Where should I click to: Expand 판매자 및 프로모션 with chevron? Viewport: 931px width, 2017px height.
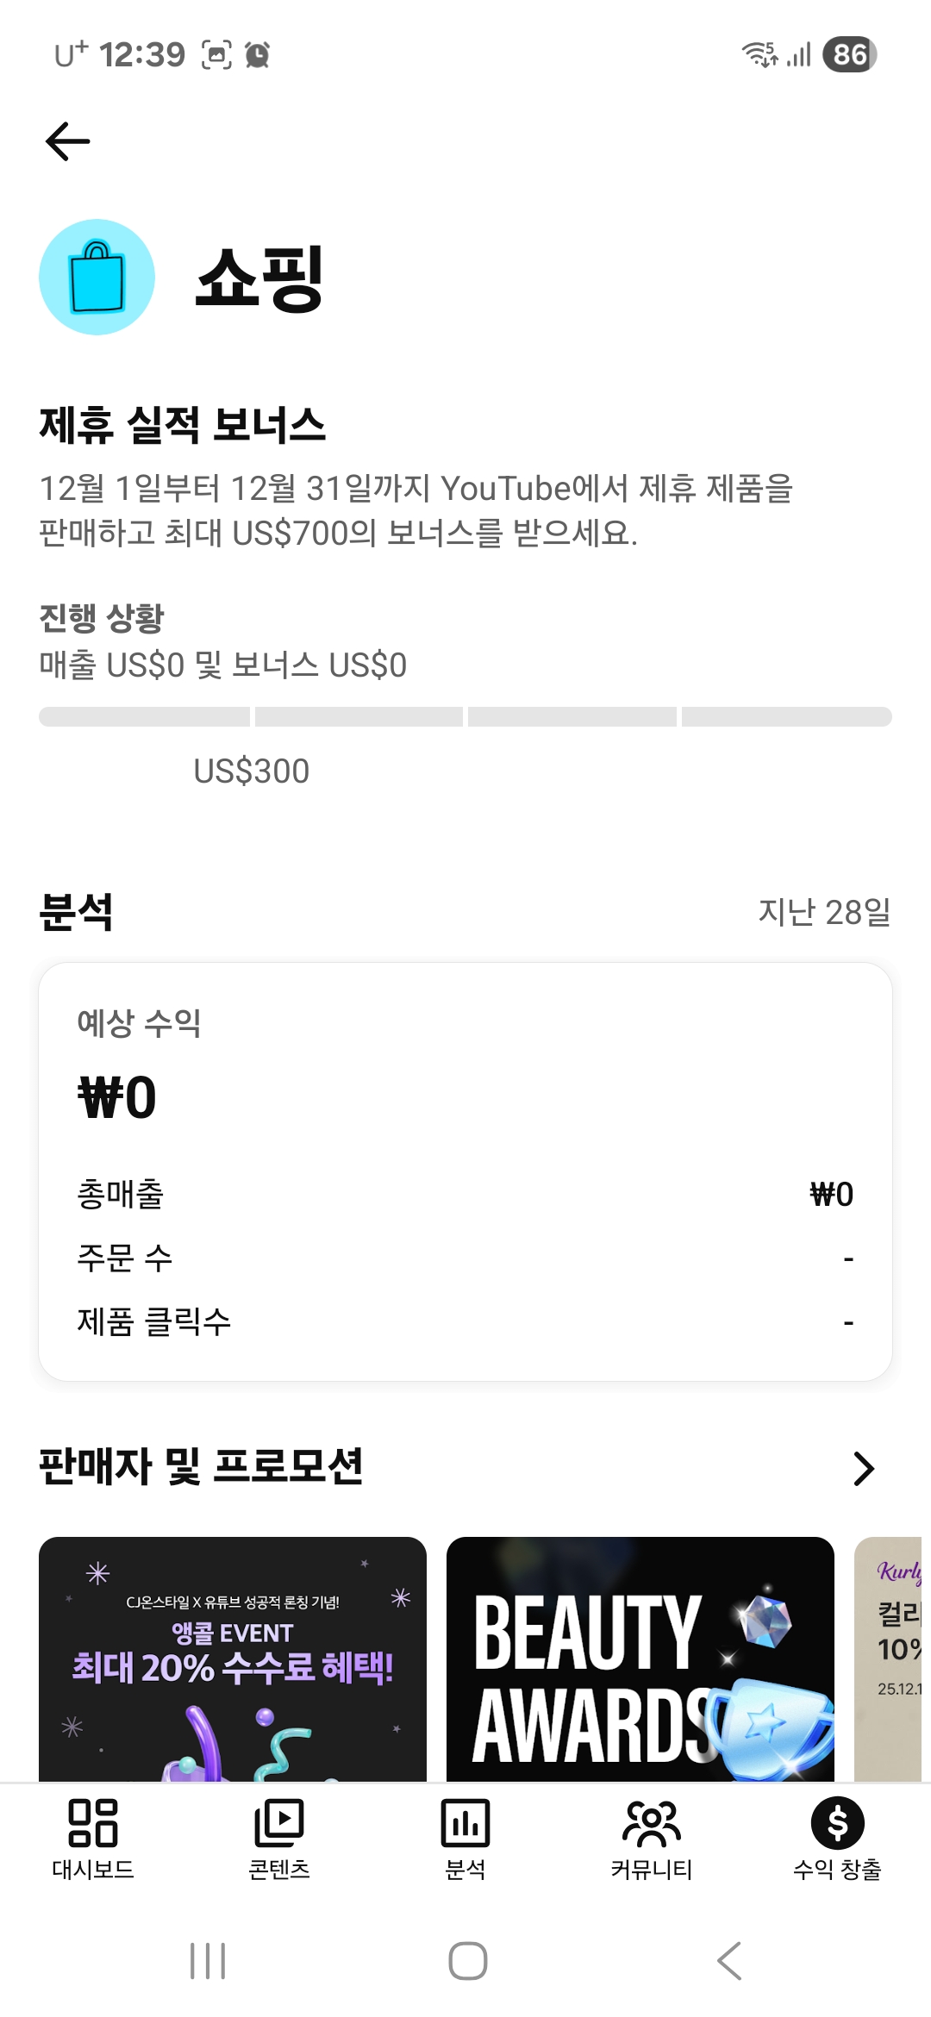pyautogui.click(x=863, y=1468)
